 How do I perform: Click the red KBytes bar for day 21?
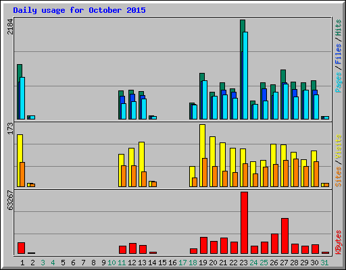pyautogui.click(x=224, y=246)
